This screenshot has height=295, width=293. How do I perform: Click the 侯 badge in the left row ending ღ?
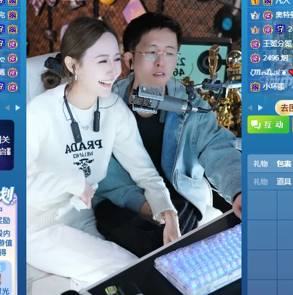pos(13,59)
